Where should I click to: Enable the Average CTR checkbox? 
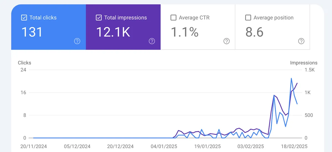[x=173, y=18]
